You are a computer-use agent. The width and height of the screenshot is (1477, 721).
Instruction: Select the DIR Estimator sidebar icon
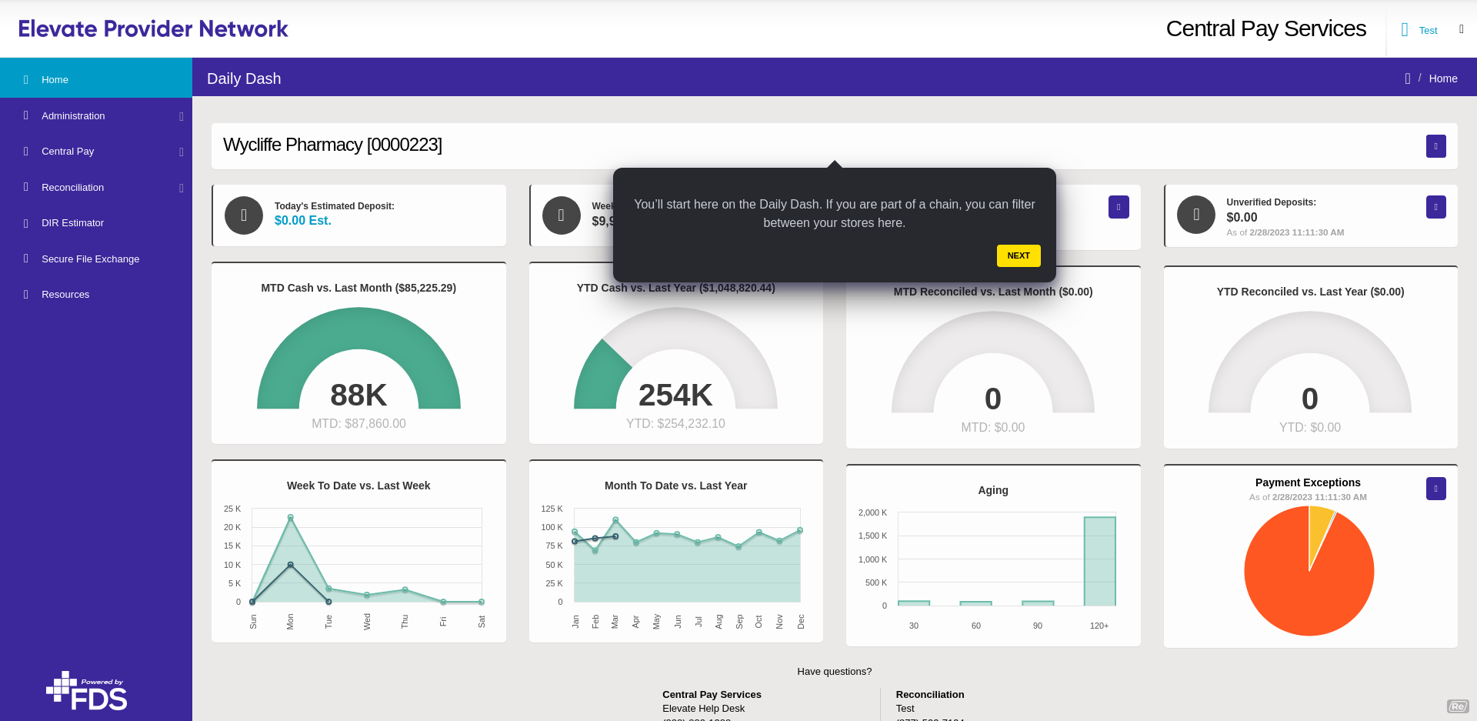point(25,223)
